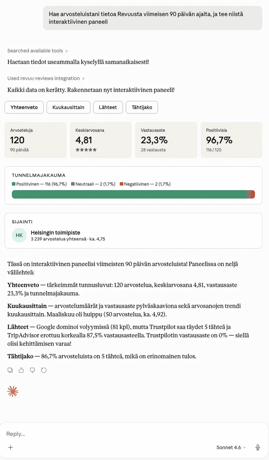Copy the response with the copy icon

click(10, 370)
